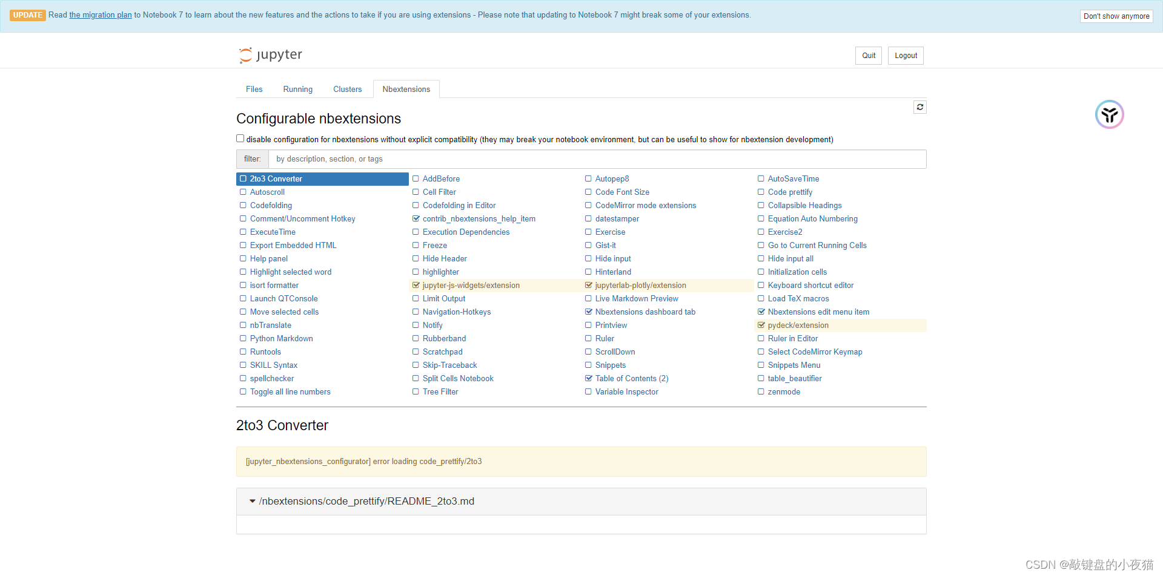Dismiss banner with Don't show anymore
1163x576 pixels.
pyautogui.click(x=1116, y=16)
